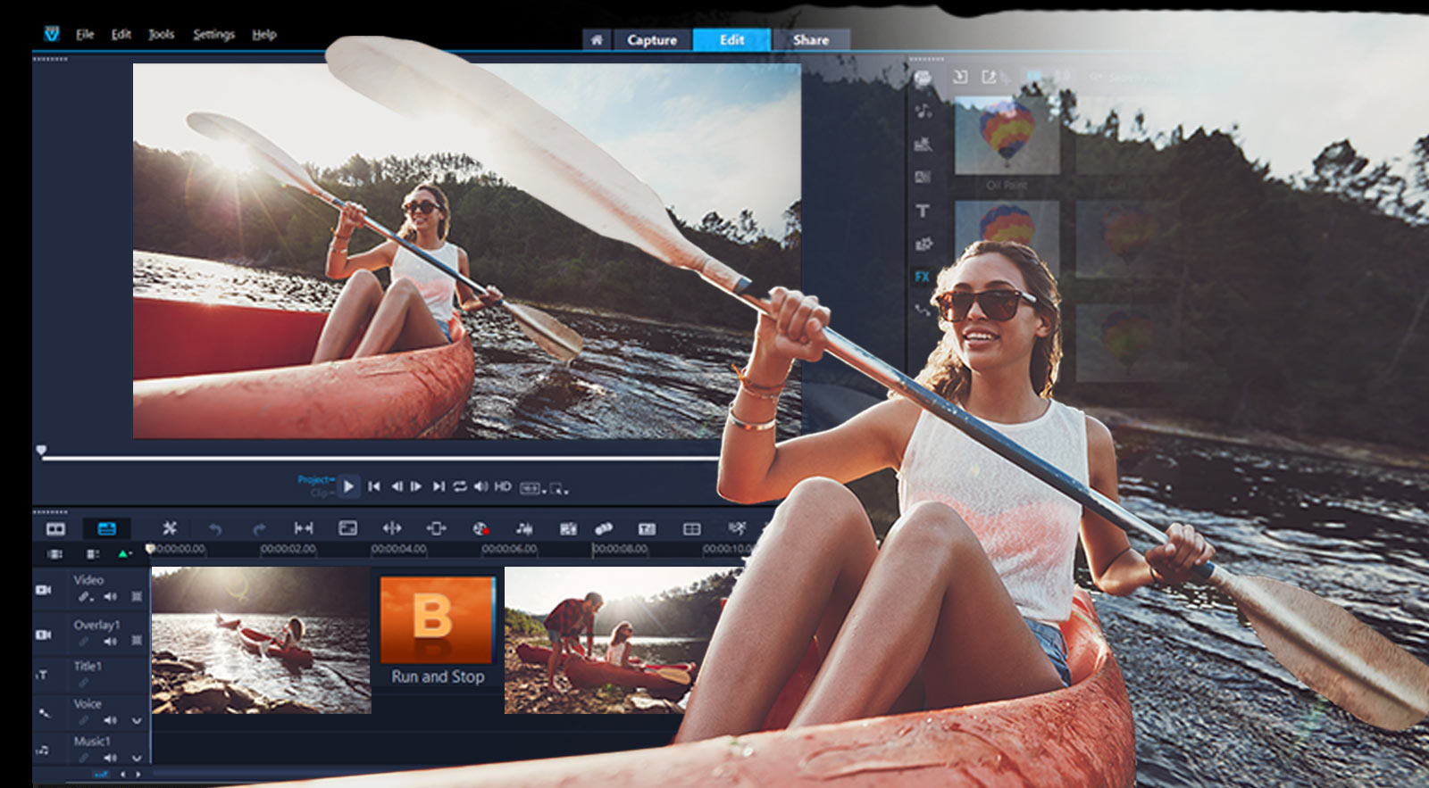The height and width of the screenshot is (788, 1429).
Task: Toggle ripple editing on Overlay1 track
Action: (x=83, y=641)
